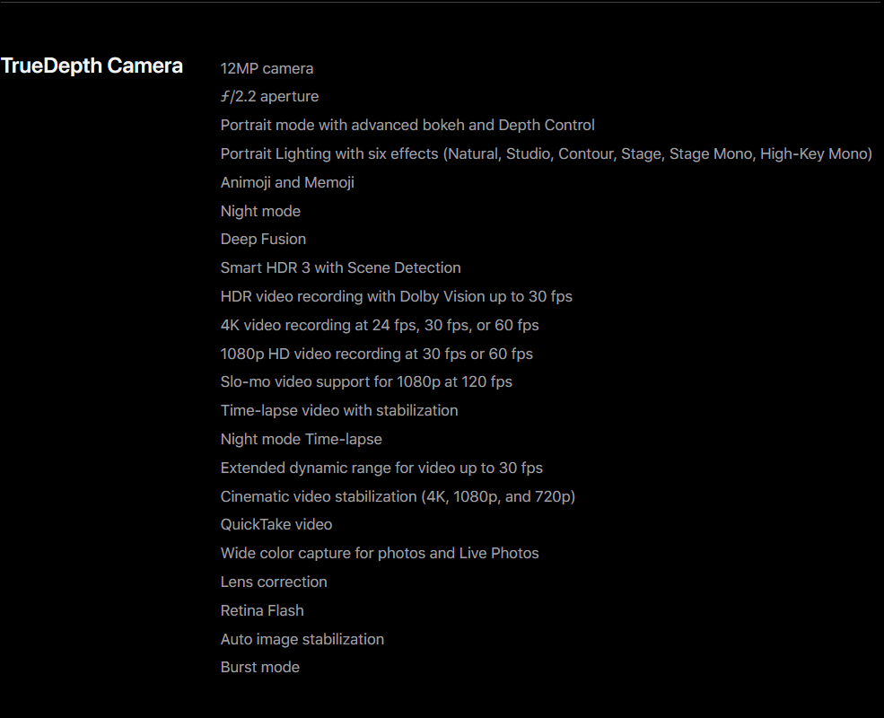Click the TrueDepth Camera heading
This screenshot has height=718, width=884.
click(x=92, y=66)
